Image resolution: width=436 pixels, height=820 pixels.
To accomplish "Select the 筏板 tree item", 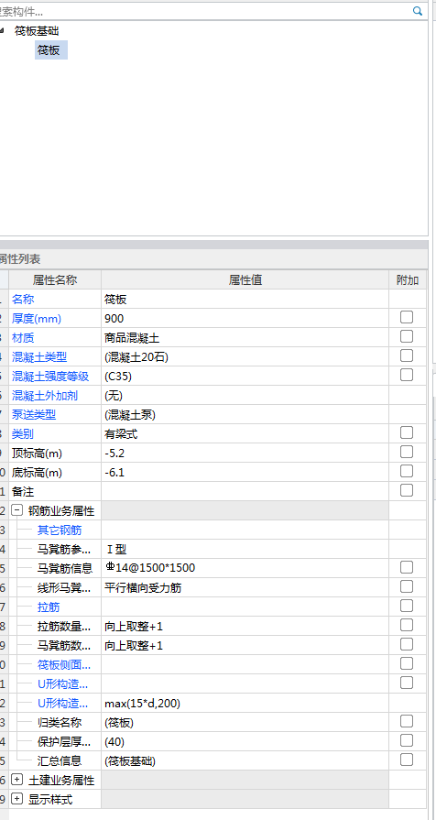I will click(x=51, y=50).
